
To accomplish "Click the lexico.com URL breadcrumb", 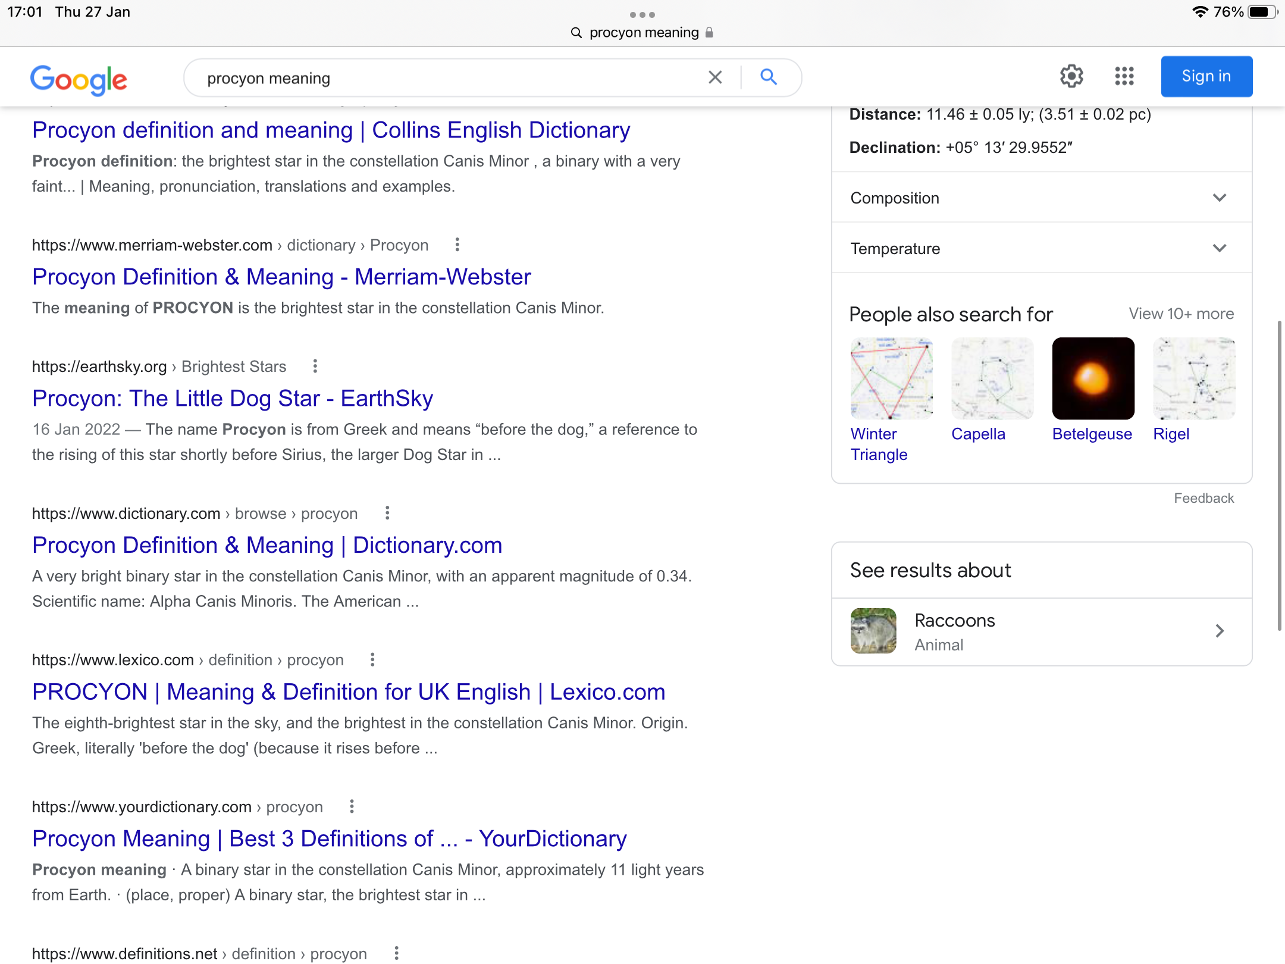I will (188, 660).
